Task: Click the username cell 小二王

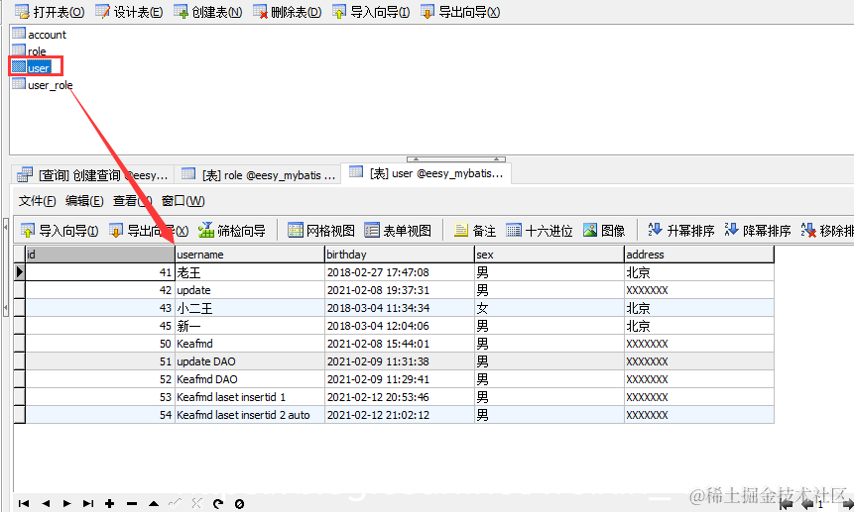Action: point(249,308)
